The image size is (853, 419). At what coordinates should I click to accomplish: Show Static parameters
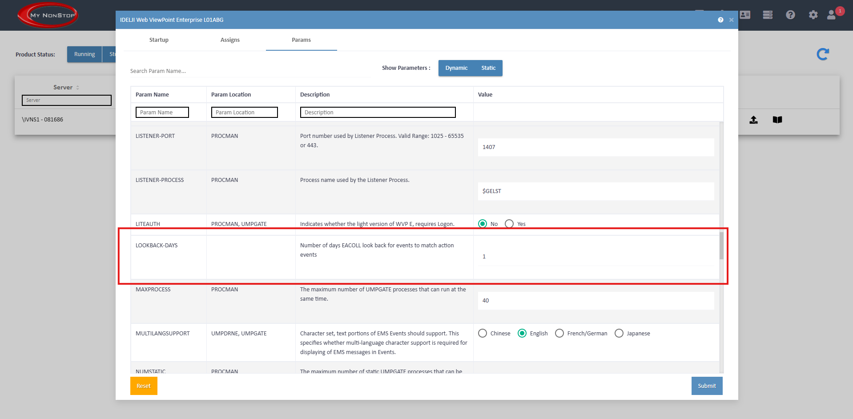(488, 68)
